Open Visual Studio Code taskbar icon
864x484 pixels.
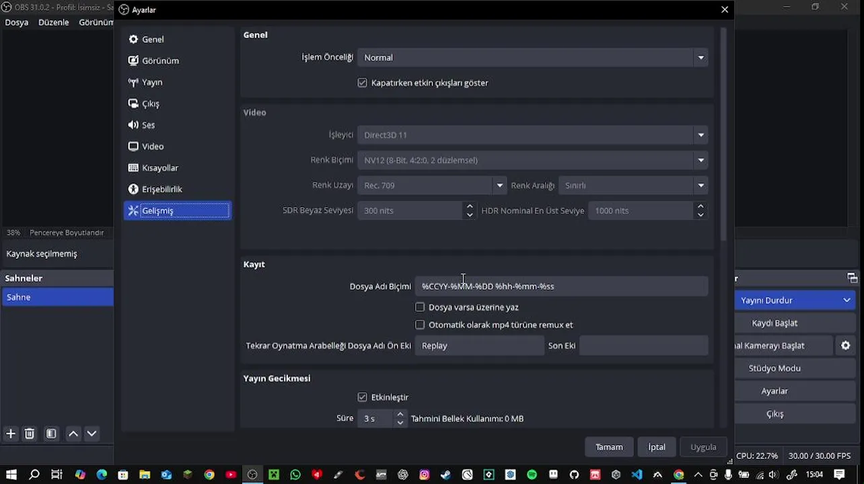pos(637,475)
